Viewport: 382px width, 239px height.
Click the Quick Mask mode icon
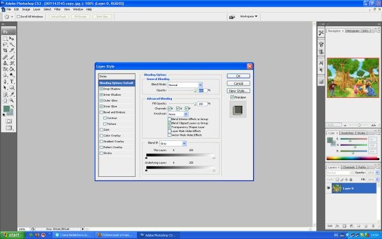click(x=8, y=121)
